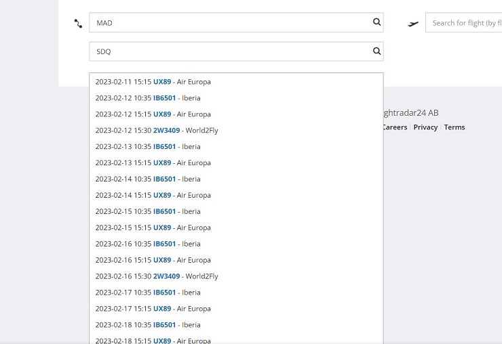Screen dimensions: 502x344
Task: Select 2023-02-14 15:15 UX89 Air Europa flight
Action: pos(236,195)
